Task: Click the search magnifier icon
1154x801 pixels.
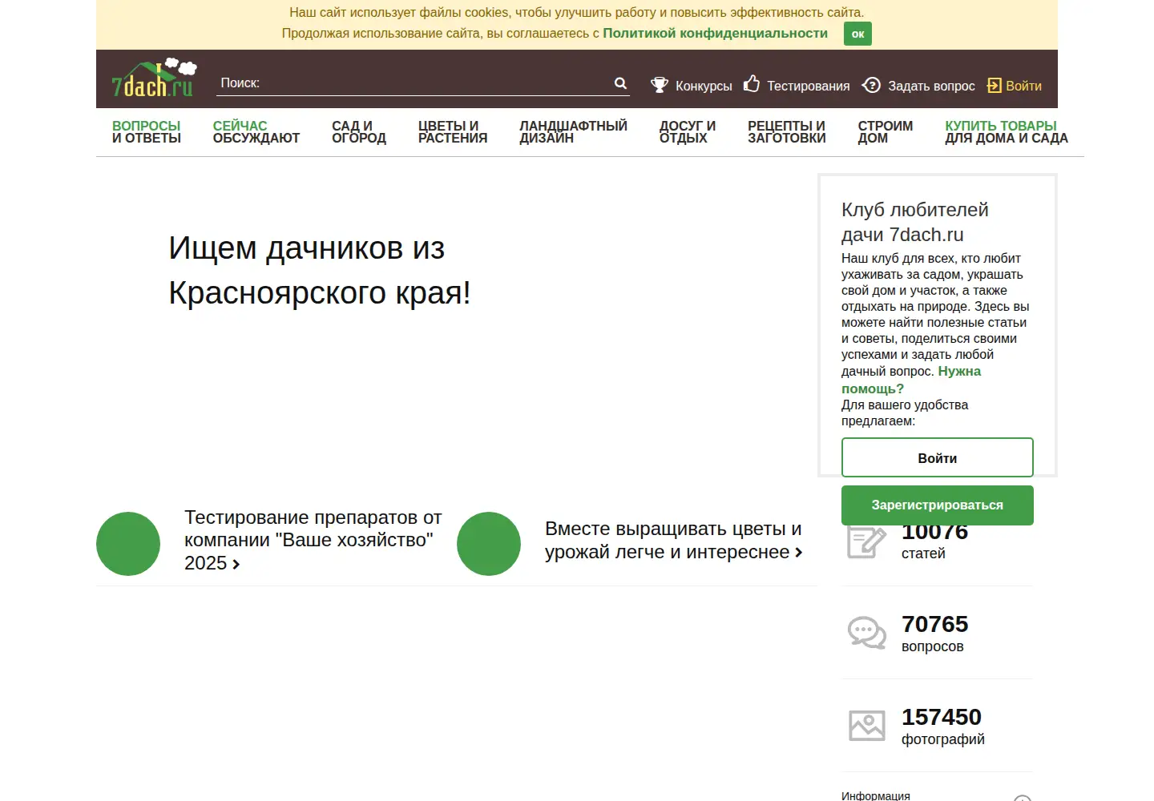Action: pyautogui.click(x=620, y=83)
